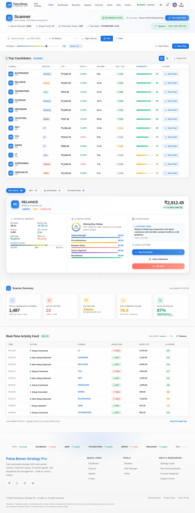Switch Top Candidates to table layout icon
Image resolution: width=195 pixels, height=513 pixels.
point(162,58)
